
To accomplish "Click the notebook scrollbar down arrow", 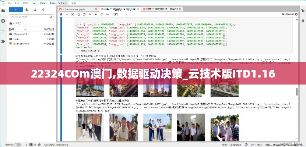I will [297, 139].
